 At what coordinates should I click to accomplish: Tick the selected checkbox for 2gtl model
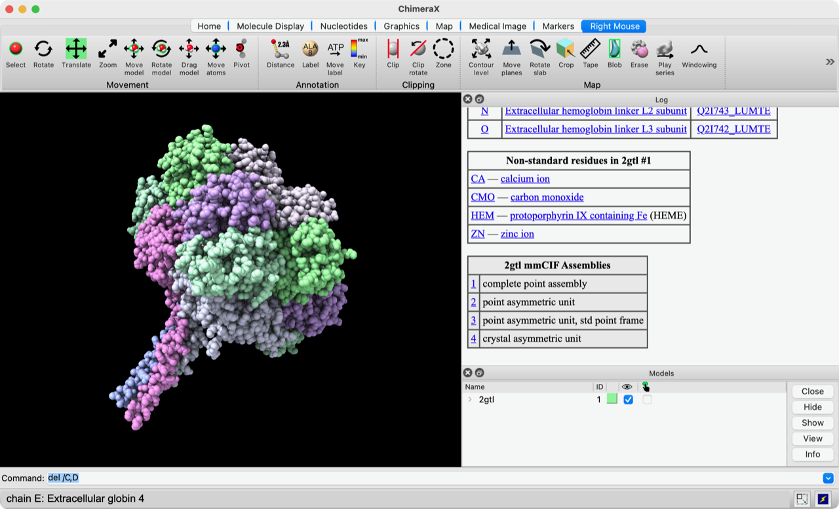647,400
